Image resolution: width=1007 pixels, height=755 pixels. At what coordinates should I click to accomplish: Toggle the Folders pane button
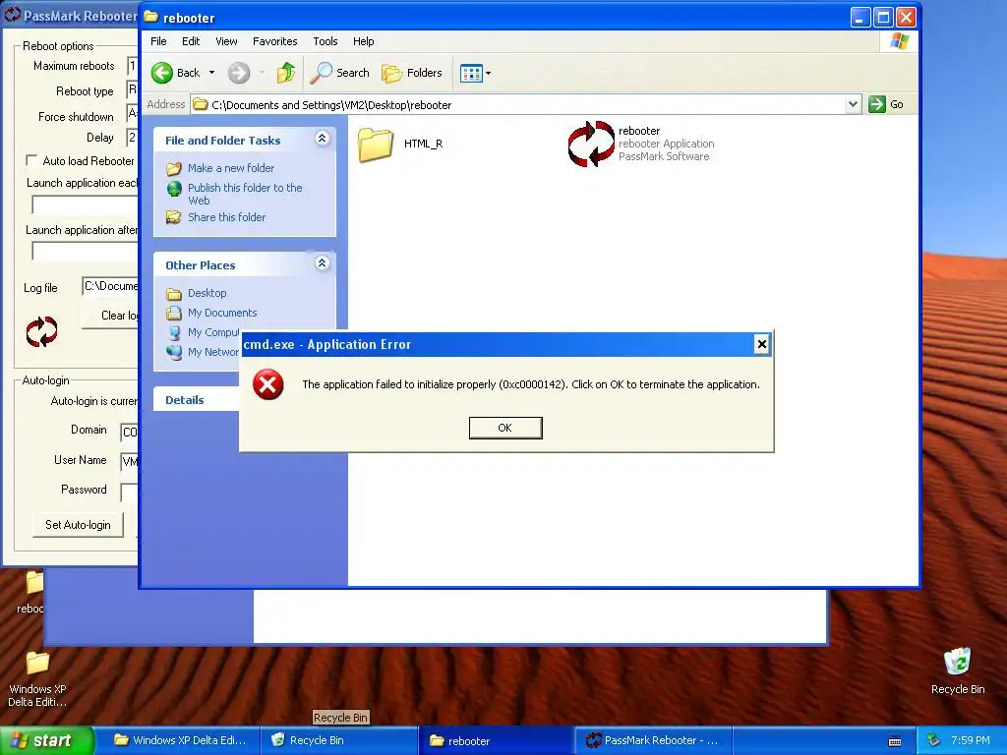(x=412, y=73)
